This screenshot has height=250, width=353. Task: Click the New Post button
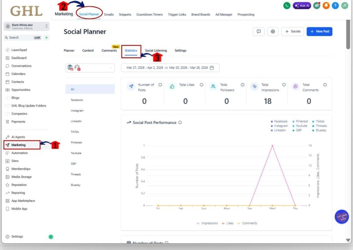pyautogui.click(x=319, y=31)
